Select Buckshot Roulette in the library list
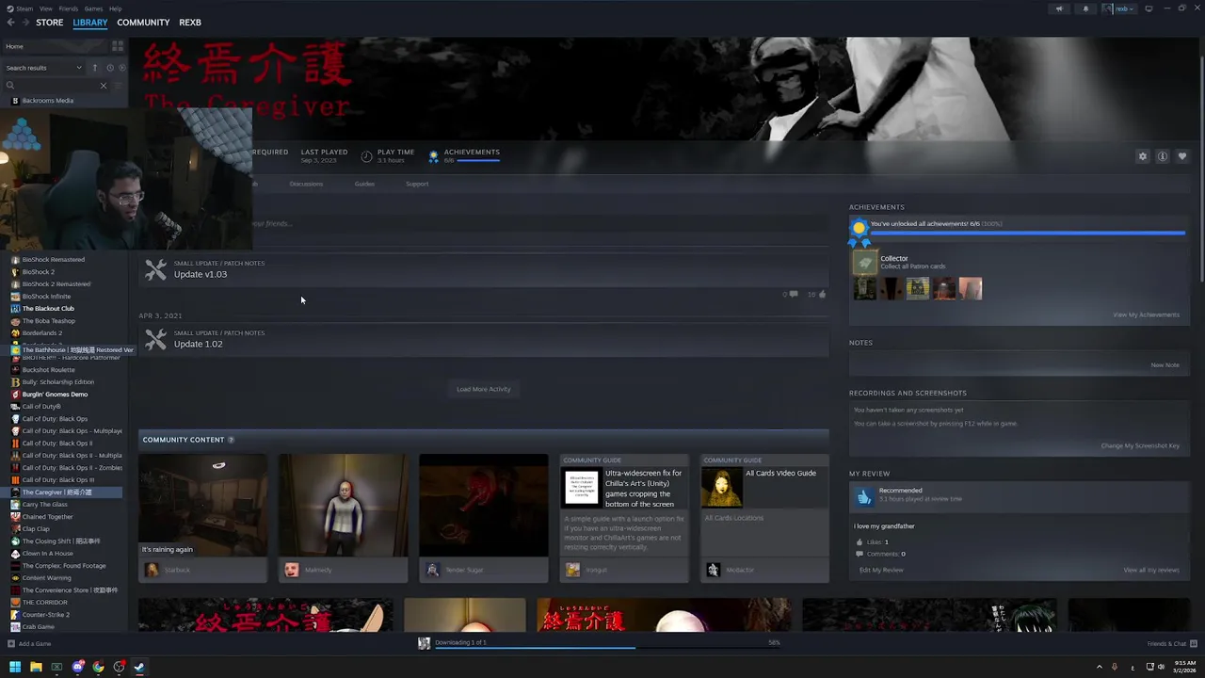 48,370
